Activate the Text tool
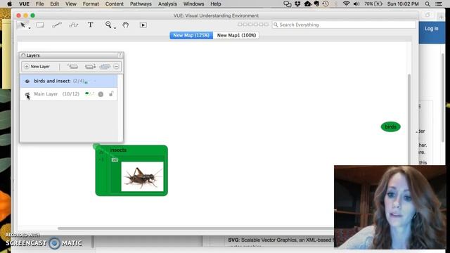 point(91,25)
